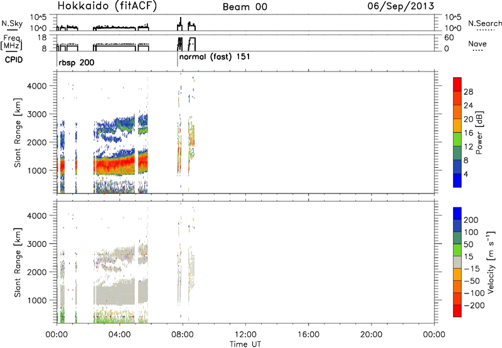Screen dimensions: 502x348
Task: Click the red bottom of Velocity color bar
Action: point(457,311)
